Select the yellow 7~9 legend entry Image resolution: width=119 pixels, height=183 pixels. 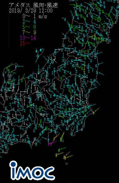point(29,32)
